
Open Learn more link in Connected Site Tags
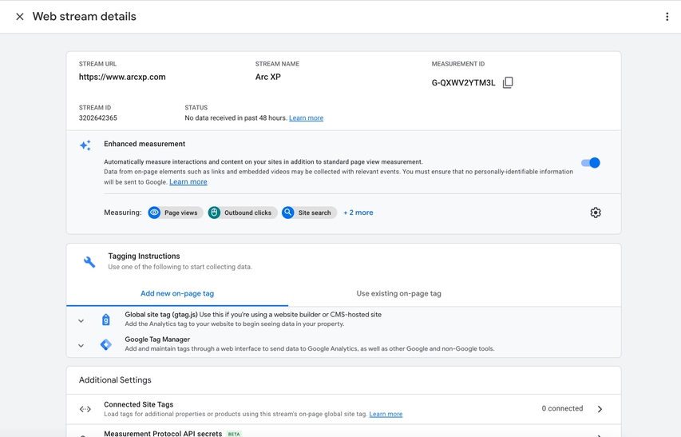(x=386, y=414)
